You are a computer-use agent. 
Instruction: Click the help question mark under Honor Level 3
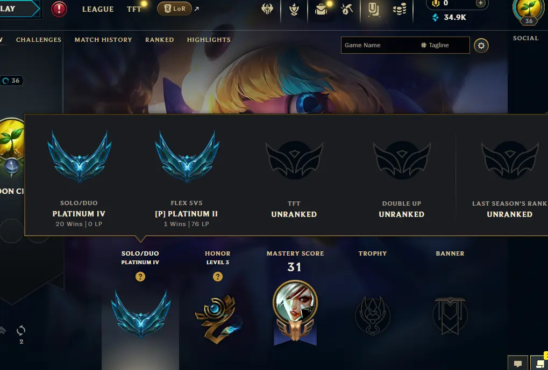(218, 277)
